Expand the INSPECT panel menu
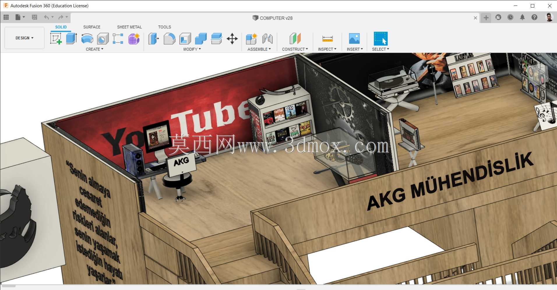 click(327, 49)
